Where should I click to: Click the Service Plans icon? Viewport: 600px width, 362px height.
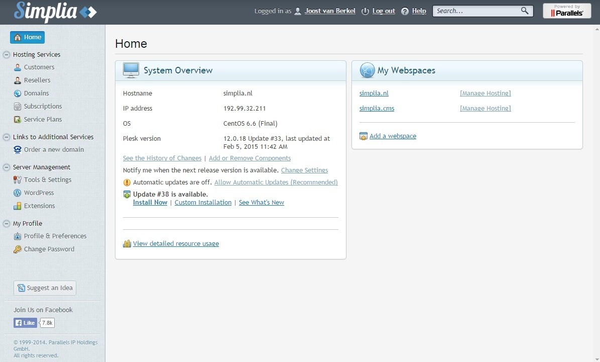point(17,120)
